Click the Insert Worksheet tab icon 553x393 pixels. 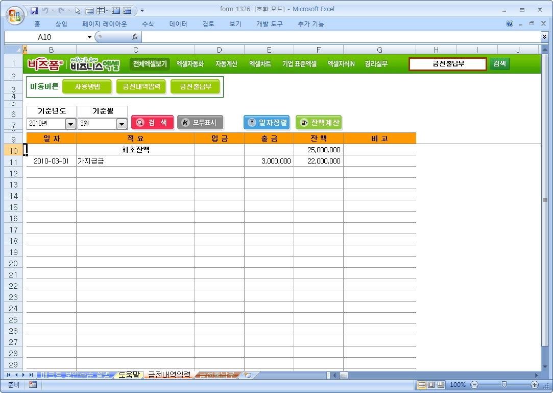point(248,375)
